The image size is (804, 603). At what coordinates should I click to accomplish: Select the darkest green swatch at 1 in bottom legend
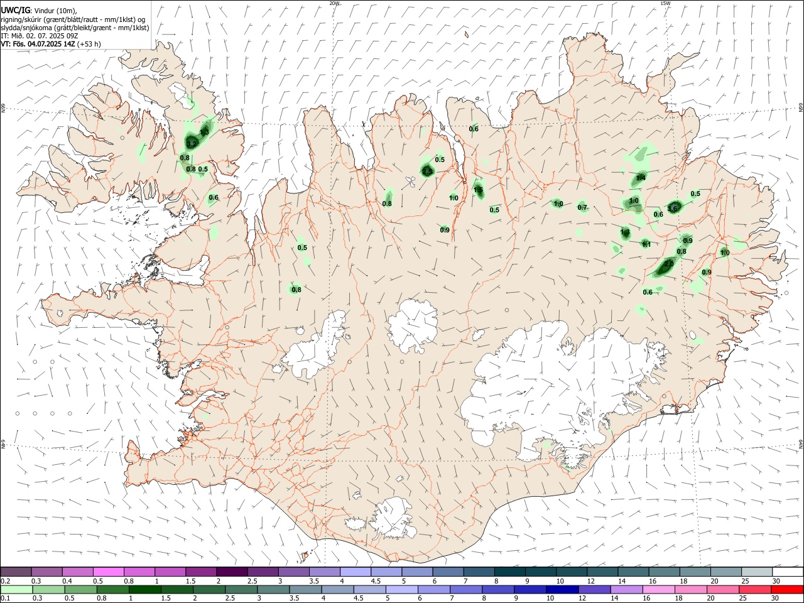[x=145, y=590]
